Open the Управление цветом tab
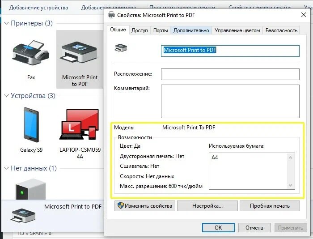This screenshot has height=239, width=313. [x=237, y=30]
